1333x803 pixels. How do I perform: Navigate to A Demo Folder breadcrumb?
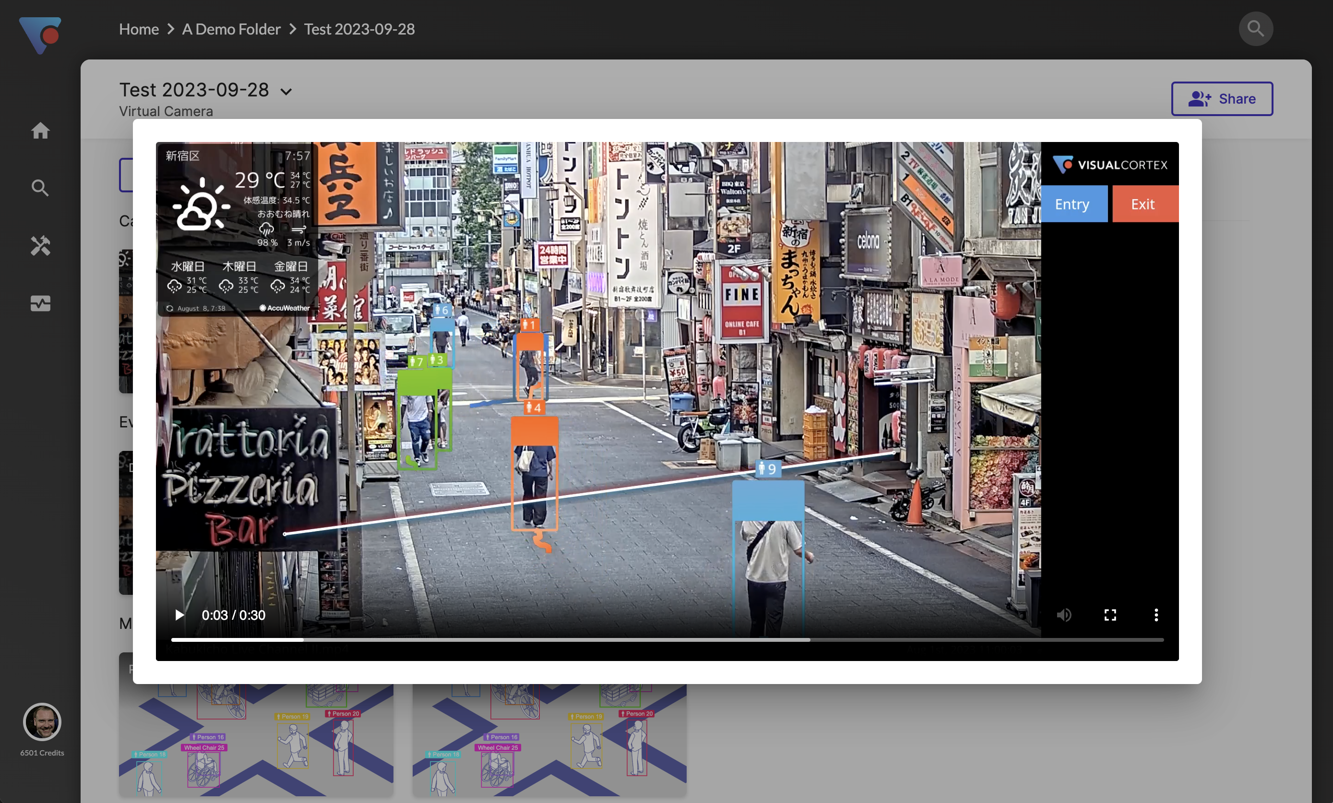click(231, 29)
